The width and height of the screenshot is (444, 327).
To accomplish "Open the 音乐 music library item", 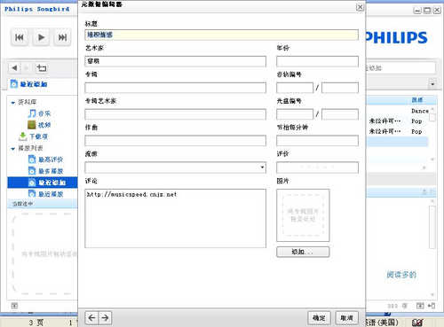I will [x=44, y=113].
